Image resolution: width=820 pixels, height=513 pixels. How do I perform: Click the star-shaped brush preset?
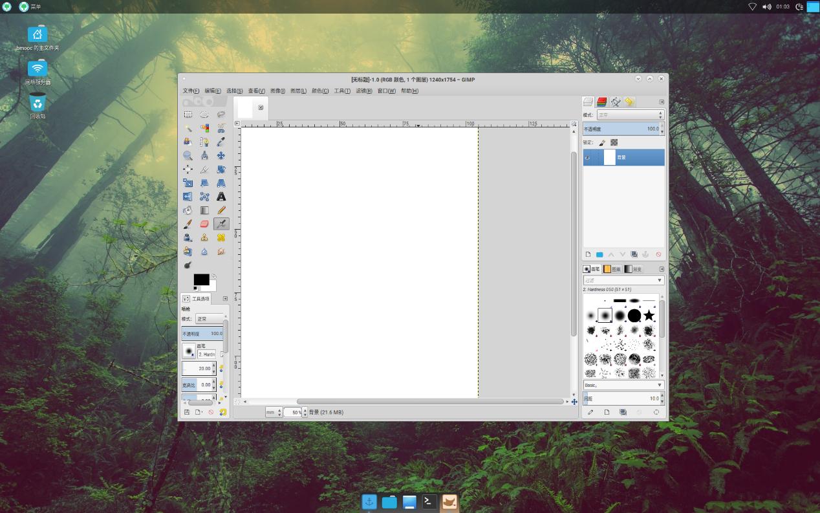click(649, 316)
